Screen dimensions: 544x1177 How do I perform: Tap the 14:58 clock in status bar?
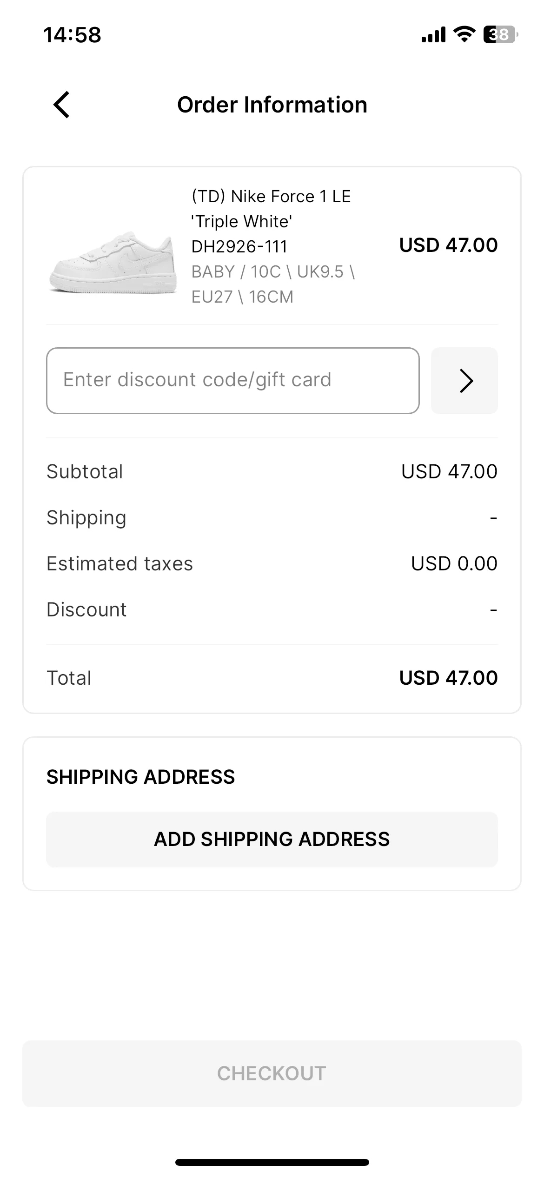(x=72, y=35)
